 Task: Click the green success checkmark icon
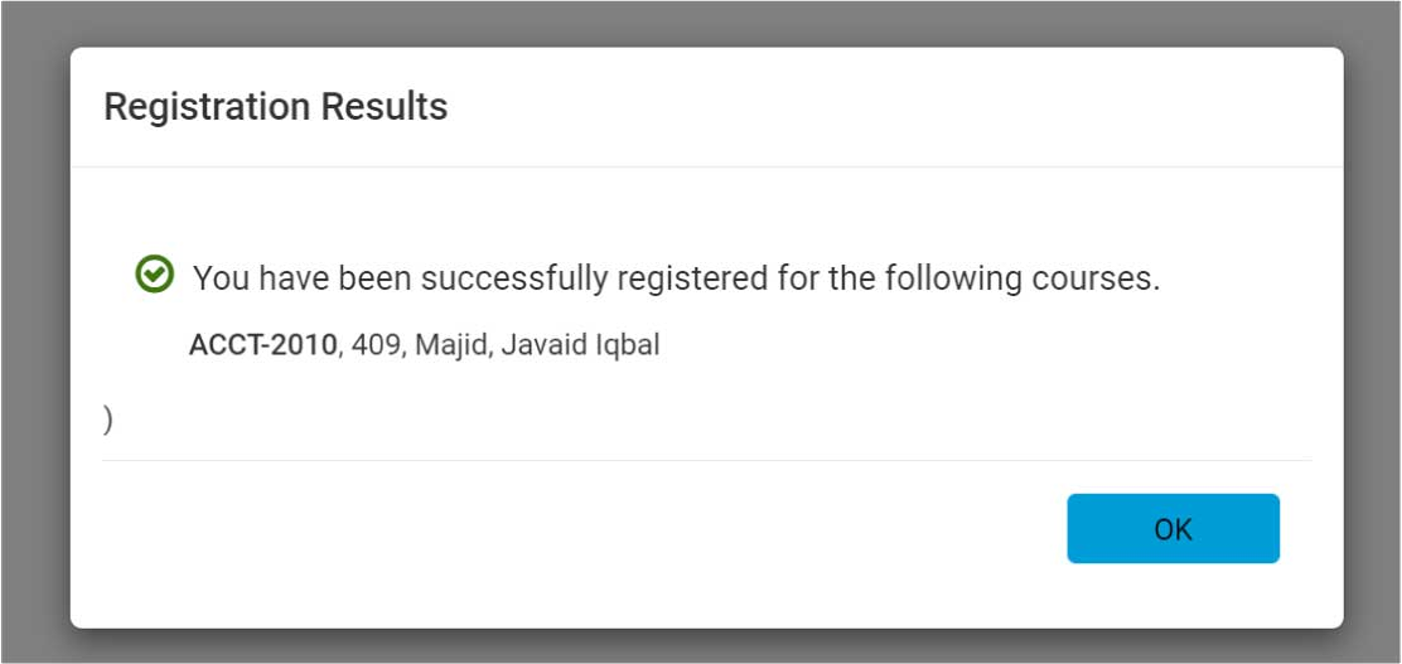[x=154, y=274]
